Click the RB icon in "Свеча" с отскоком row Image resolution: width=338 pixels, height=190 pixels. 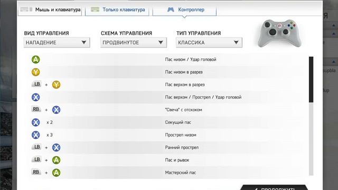point(36,109)
